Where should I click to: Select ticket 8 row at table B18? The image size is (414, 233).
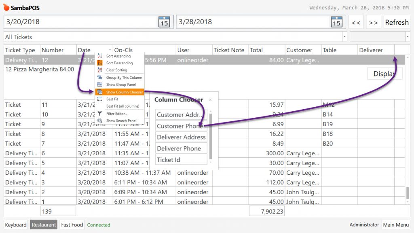[x=204, y=134]
